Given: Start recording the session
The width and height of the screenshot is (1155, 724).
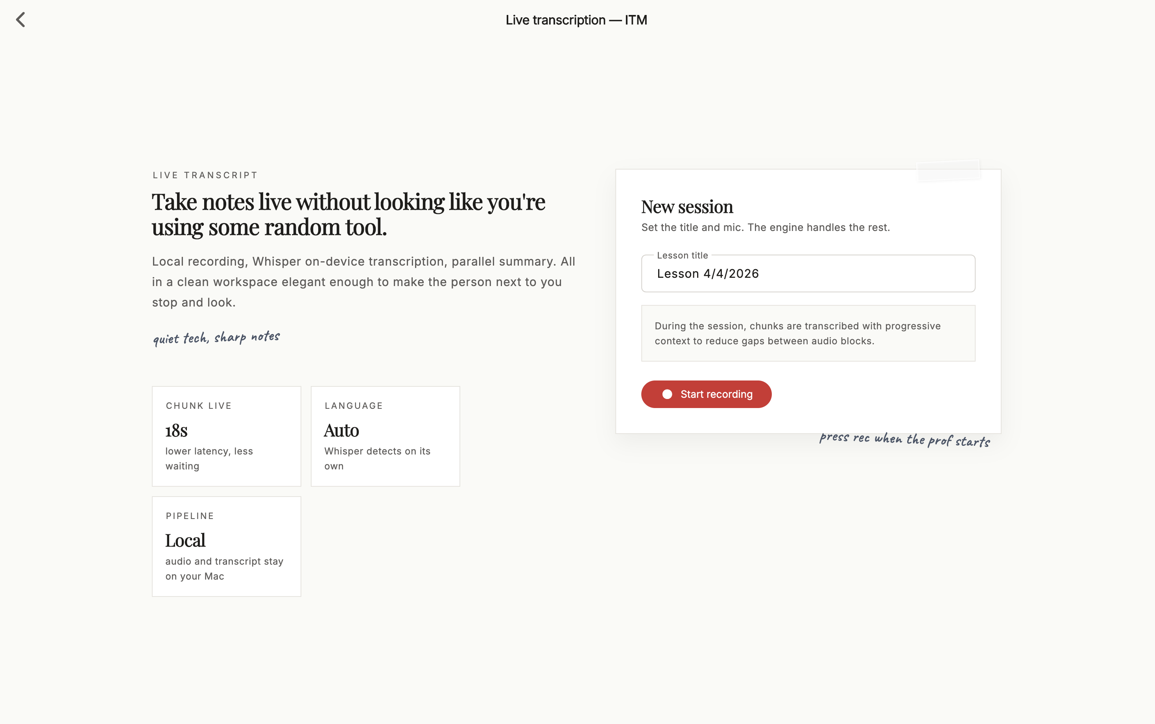Looking at the screenshot, I should pos(706,394).
